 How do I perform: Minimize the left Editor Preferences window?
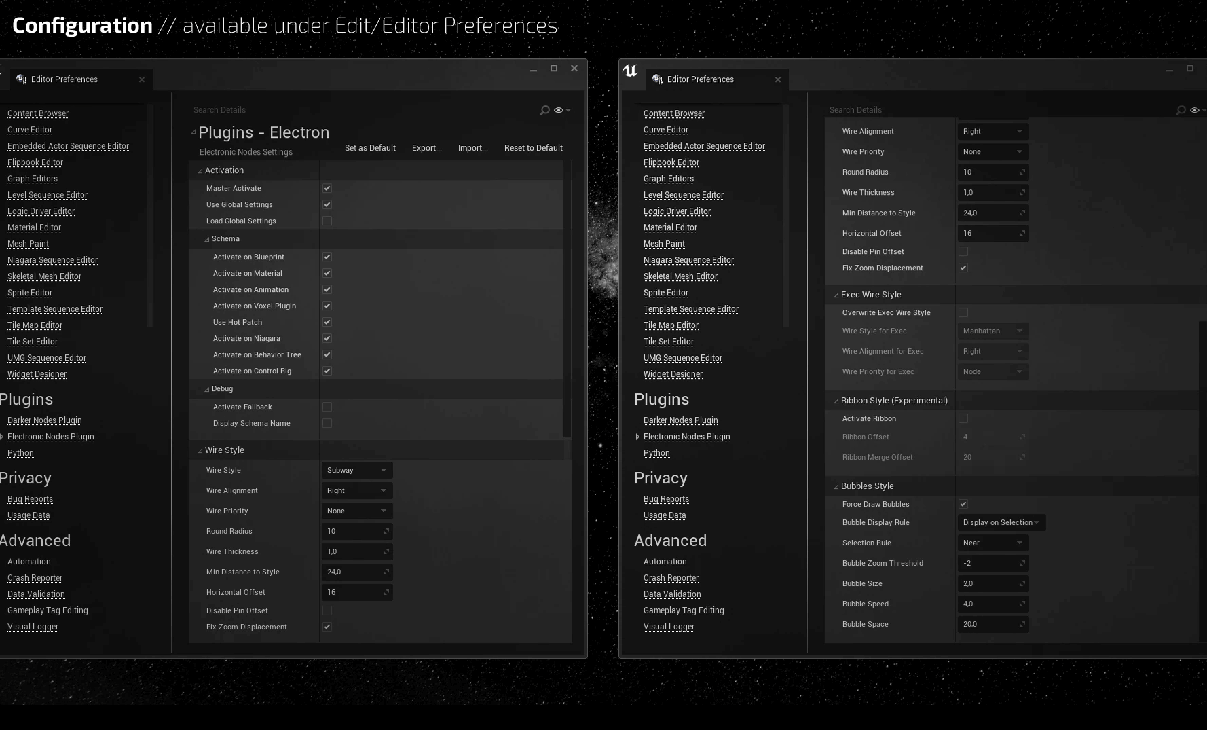coord(534,69)
